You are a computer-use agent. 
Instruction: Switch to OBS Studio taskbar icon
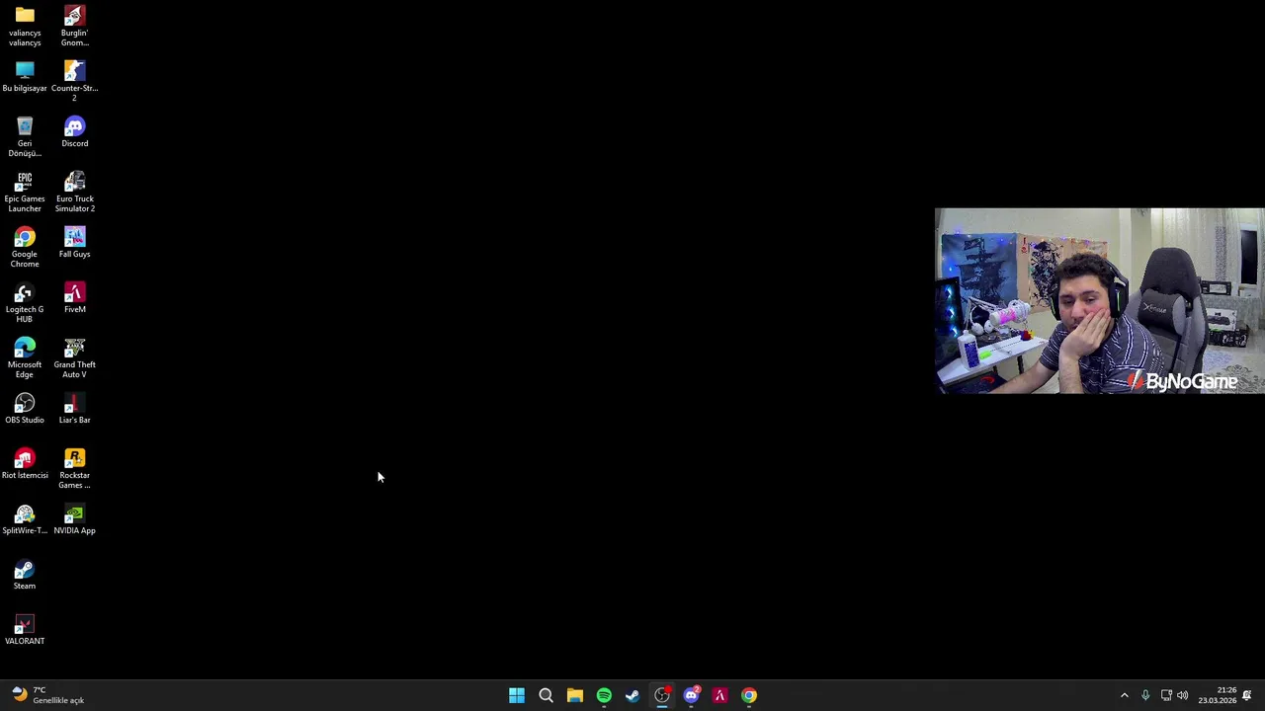(x=662, y=695)
